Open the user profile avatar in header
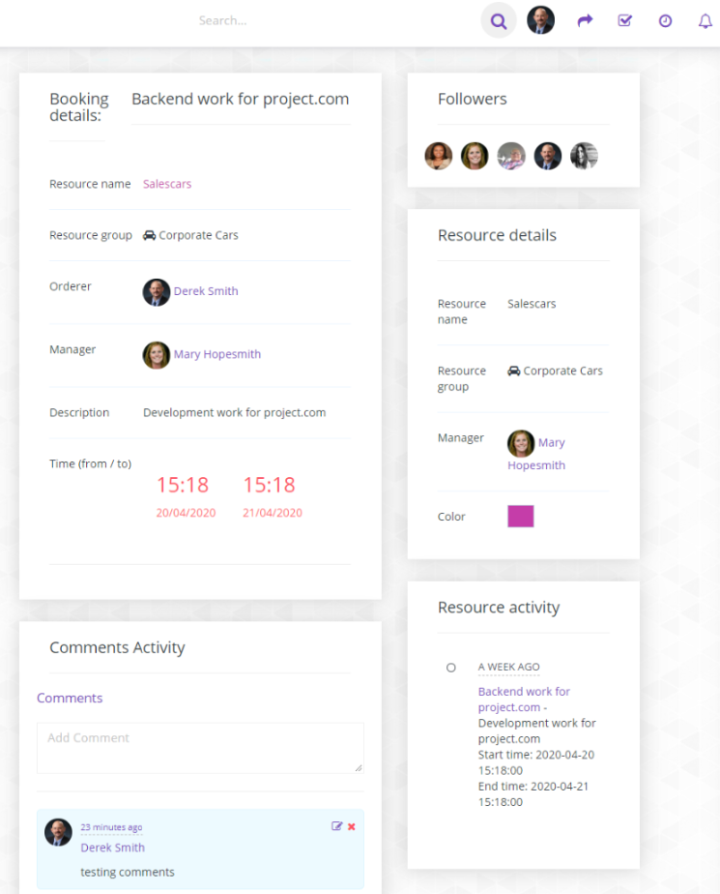 click(x=540, y=20)
